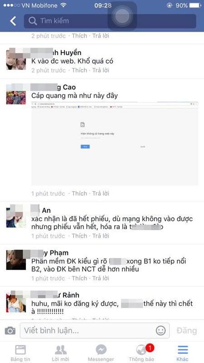Open Cao's profile picture

click(16, 94)
